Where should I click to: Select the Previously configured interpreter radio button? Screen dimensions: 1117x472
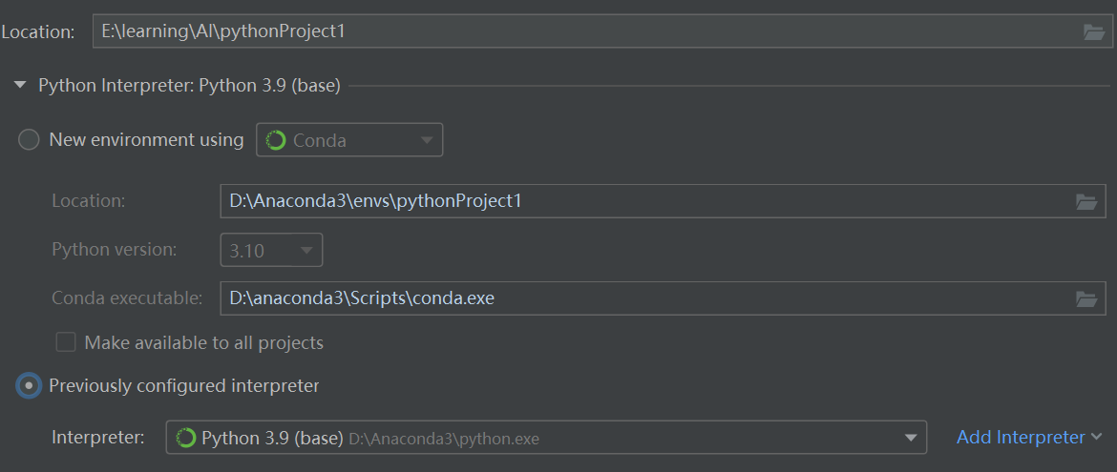point(30,386)
